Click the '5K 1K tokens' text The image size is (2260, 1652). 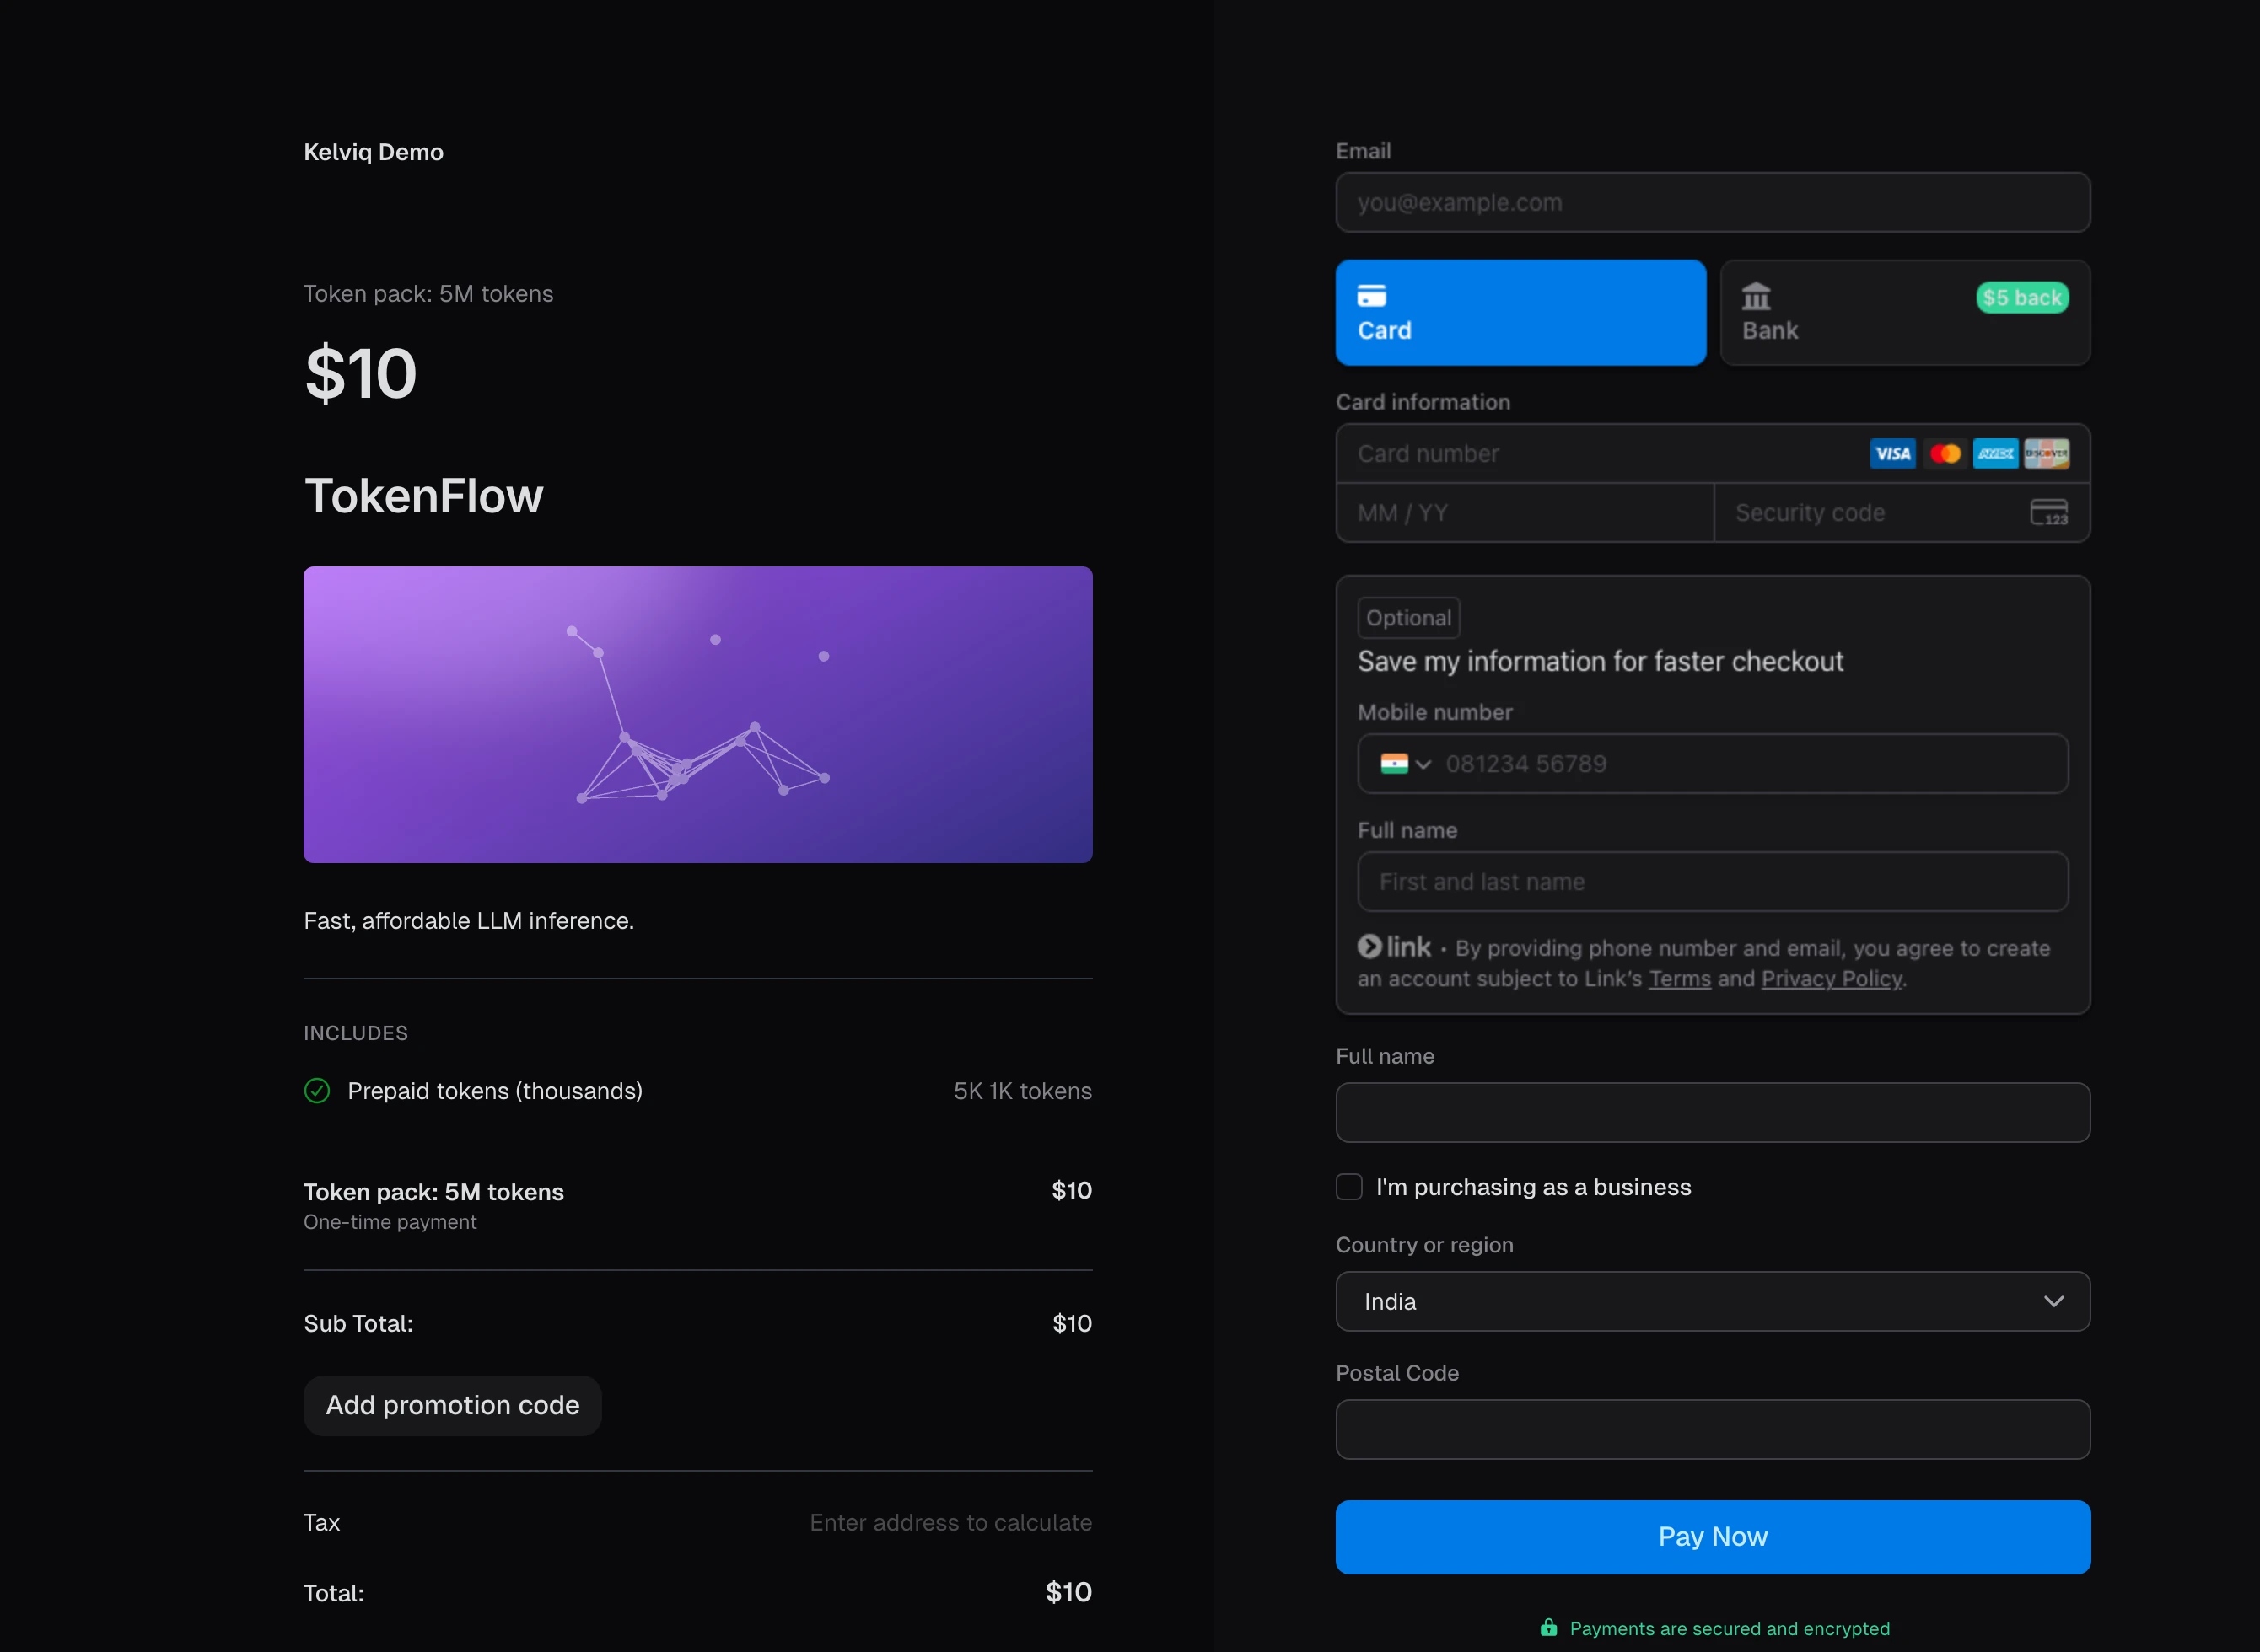tap(1021, 1090)
